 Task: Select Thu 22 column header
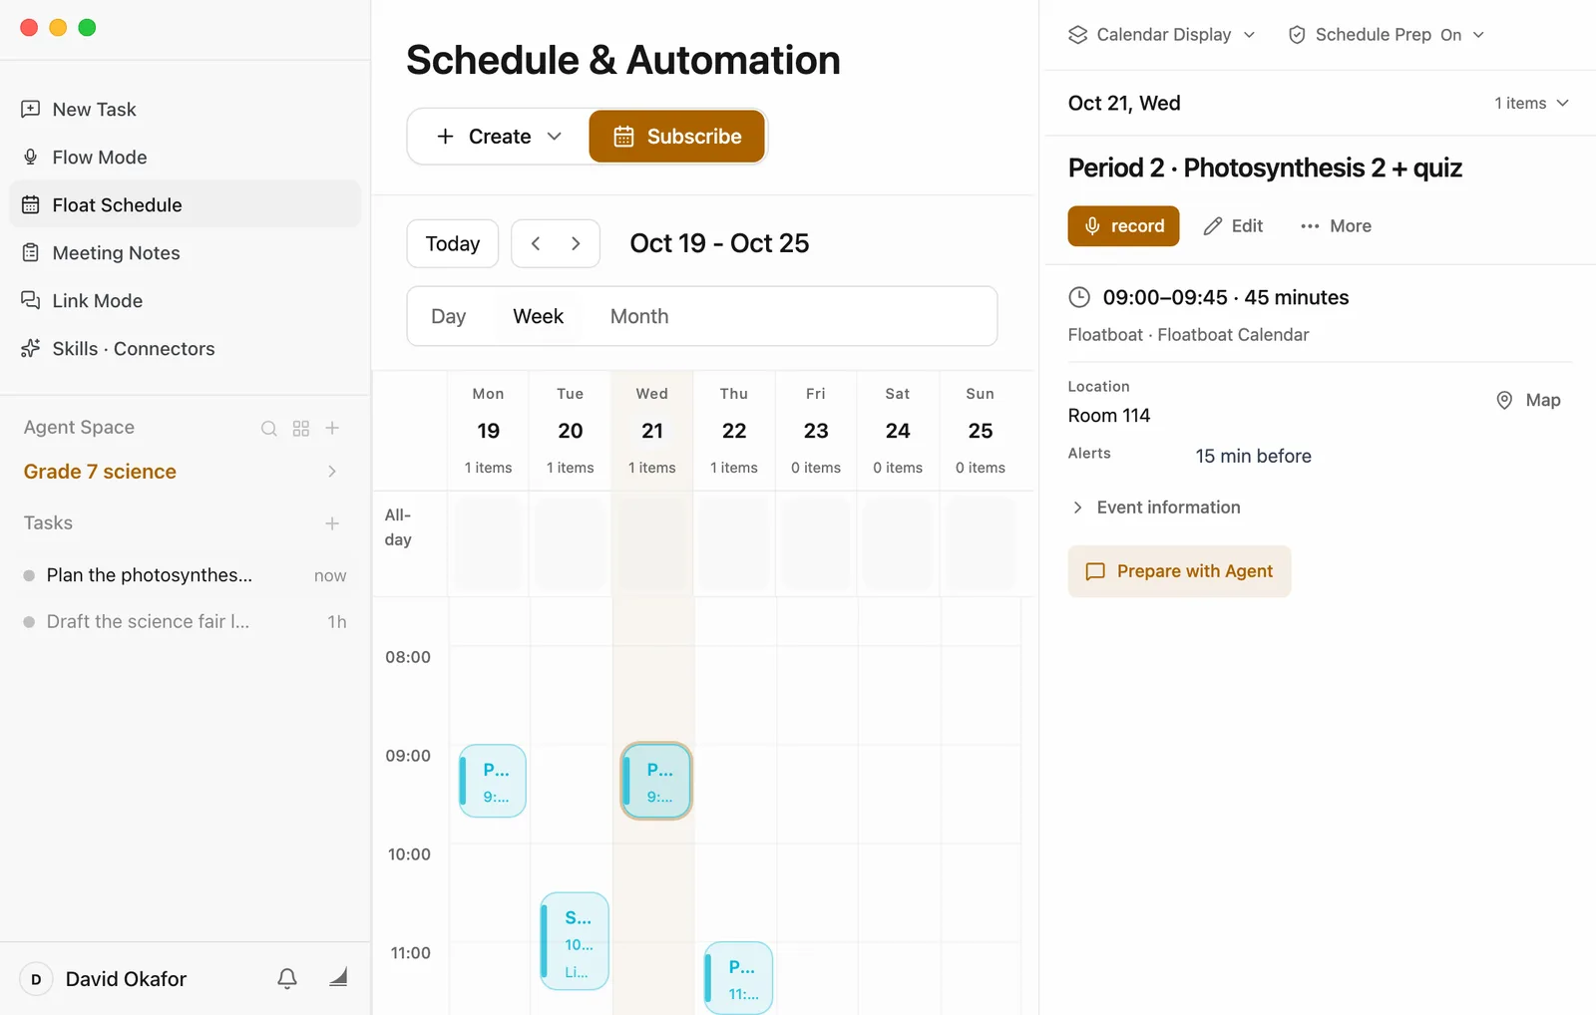[x=734, y=431]
